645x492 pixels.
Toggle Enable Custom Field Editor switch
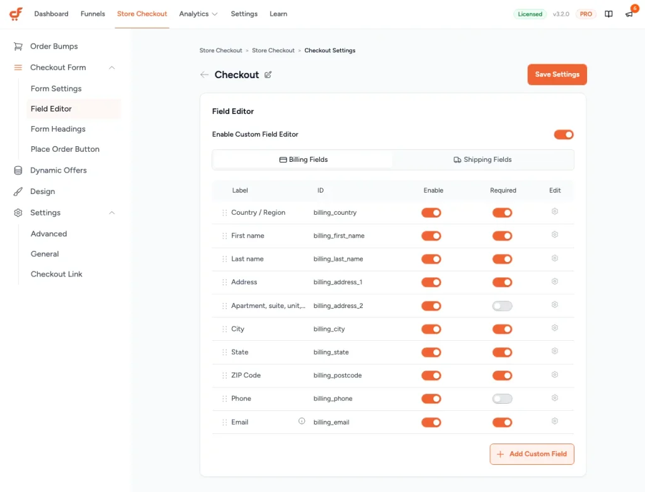(563, 135)
